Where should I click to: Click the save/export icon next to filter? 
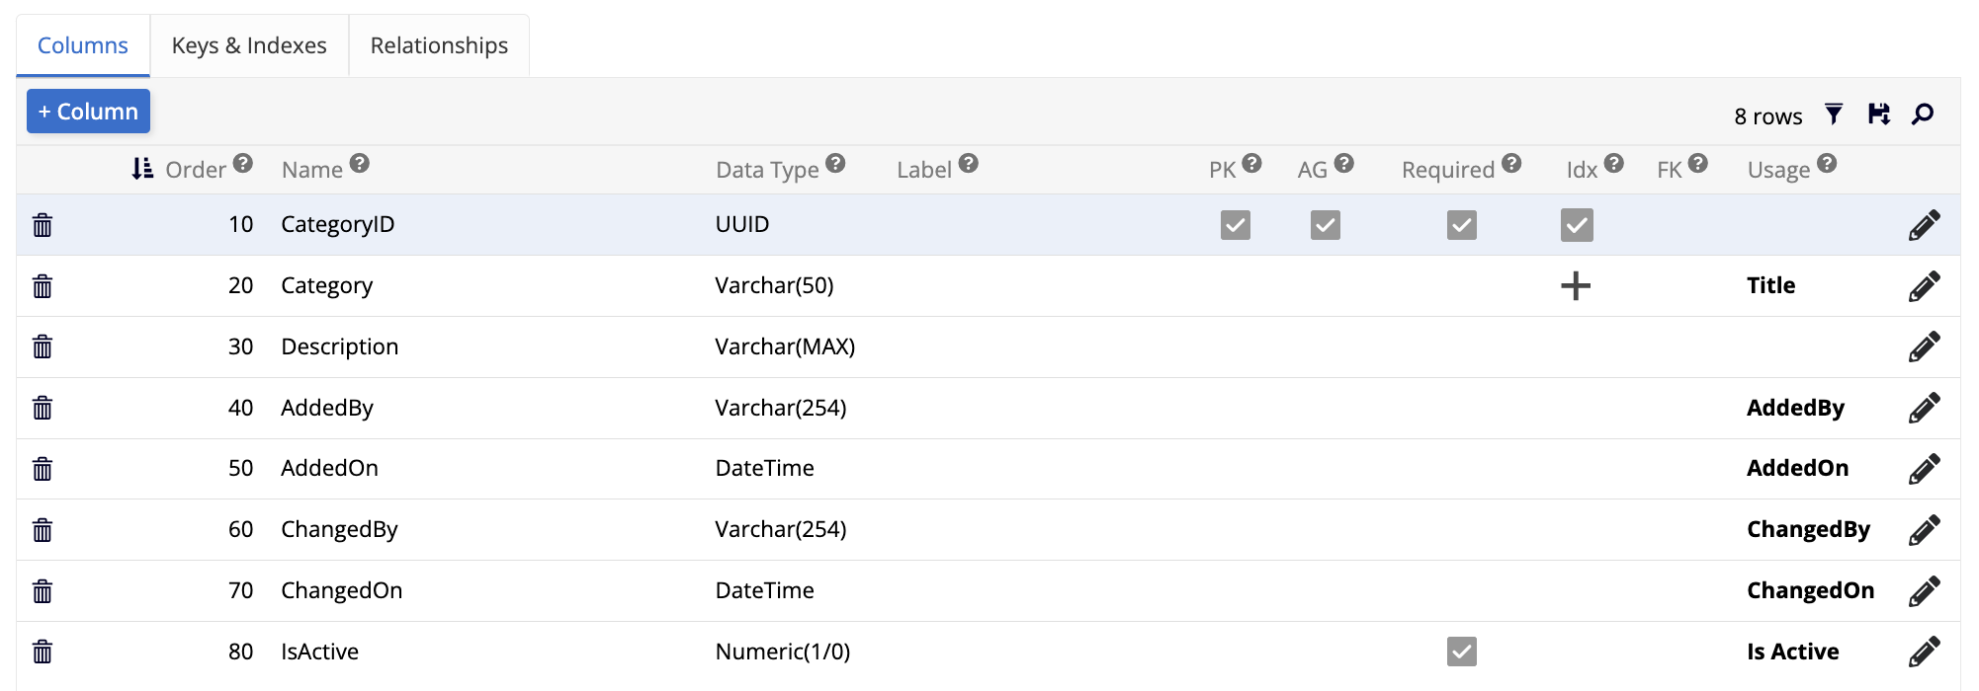1878,115
